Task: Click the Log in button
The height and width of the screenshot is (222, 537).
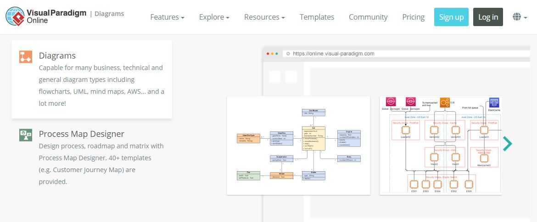Action: coord(488,17)
